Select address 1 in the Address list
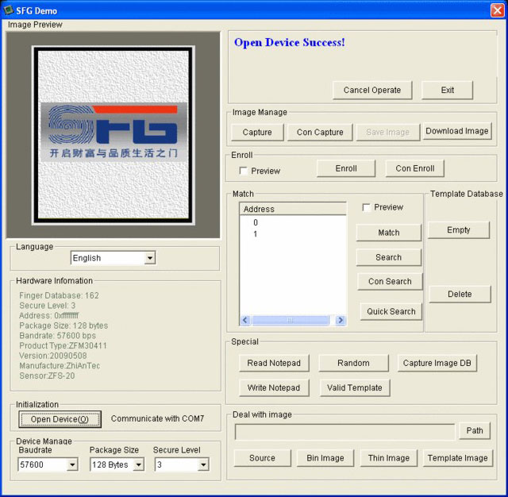The width and height of the screenshot is (508, 497). (x=256, y=234)
